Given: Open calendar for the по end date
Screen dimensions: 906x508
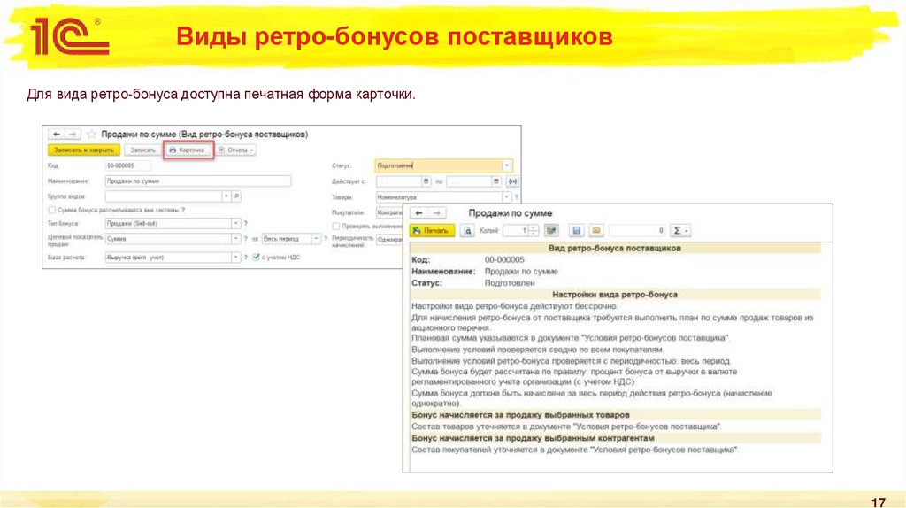Looking at the screenshot, I should tap(496, 181).
